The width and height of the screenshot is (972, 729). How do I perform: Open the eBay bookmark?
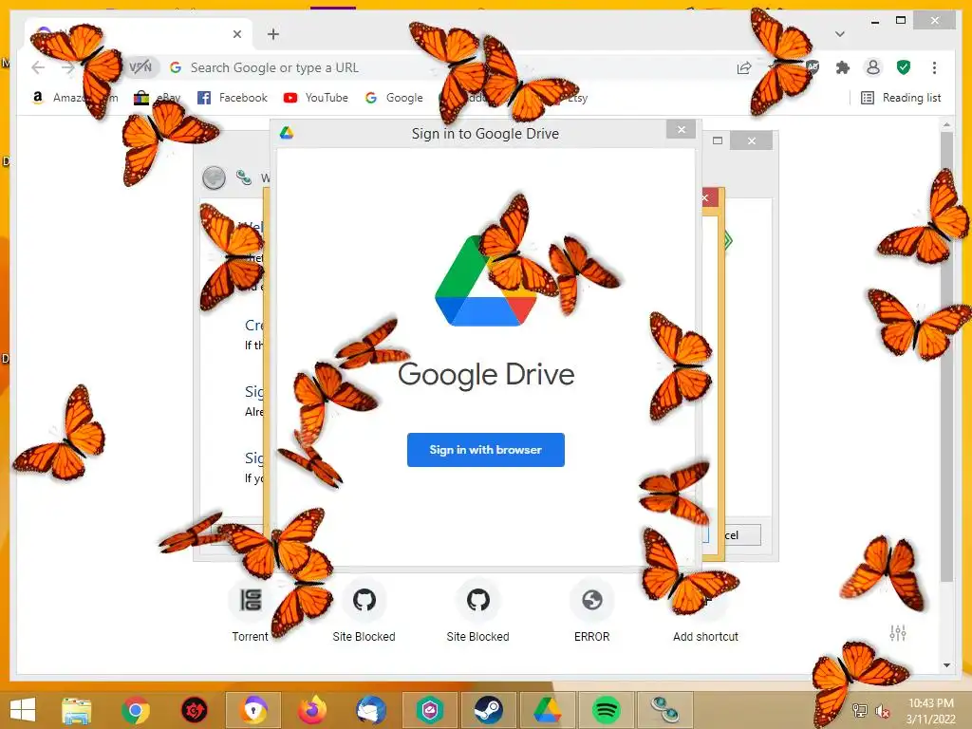tap(158, 98)
